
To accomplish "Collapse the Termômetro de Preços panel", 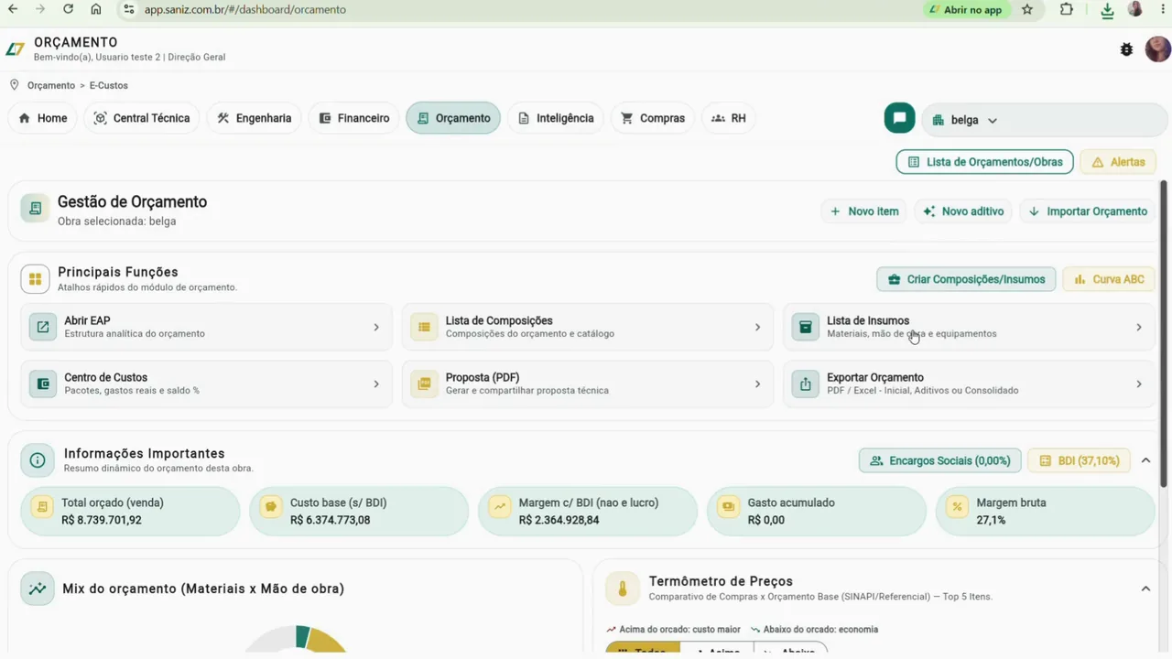I will [1145, 589].
